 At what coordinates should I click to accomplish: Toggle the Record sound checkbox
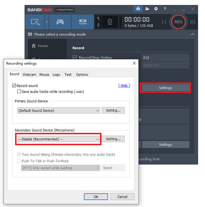click(x=14, y=86)
